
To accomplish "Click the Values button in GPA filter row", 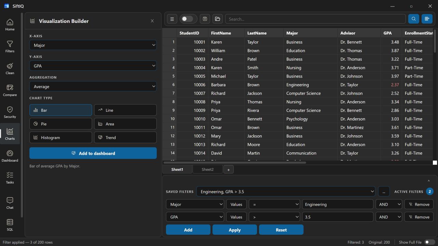I will 236,217.
